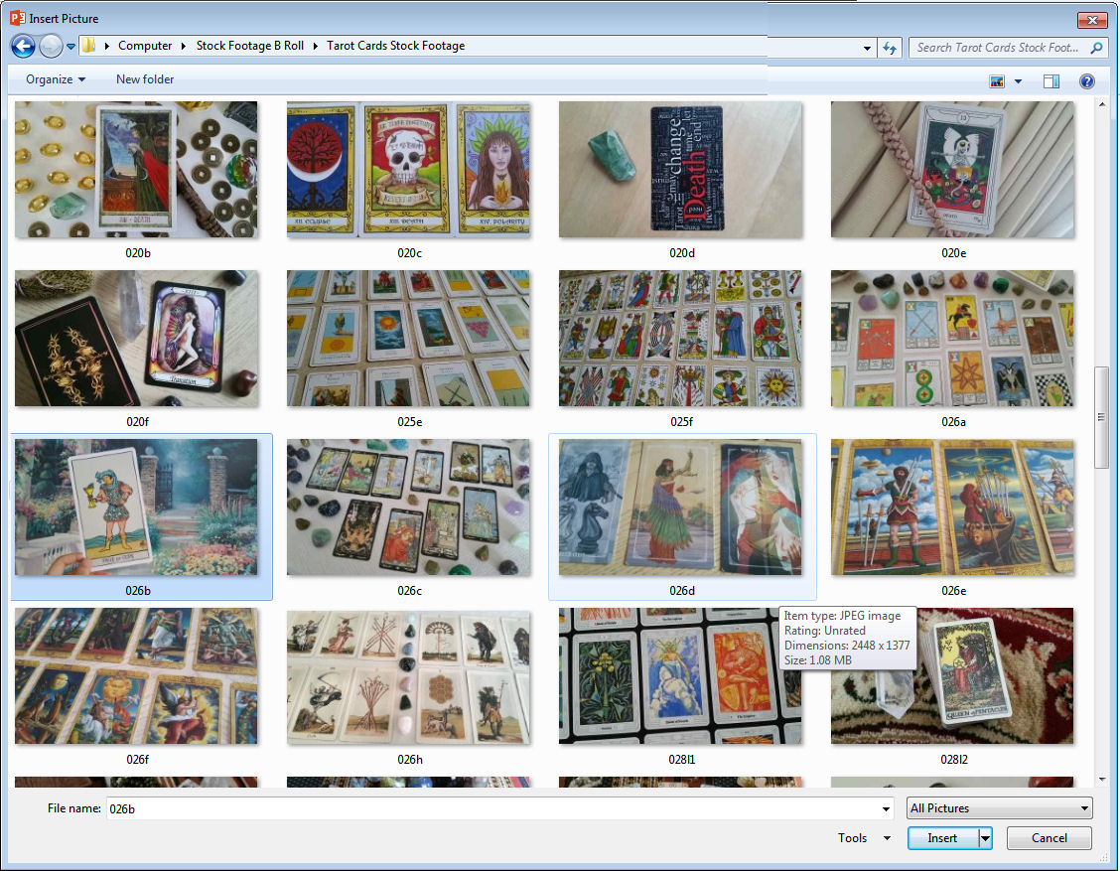Click the Change your view icon

(x=997, y=81)
